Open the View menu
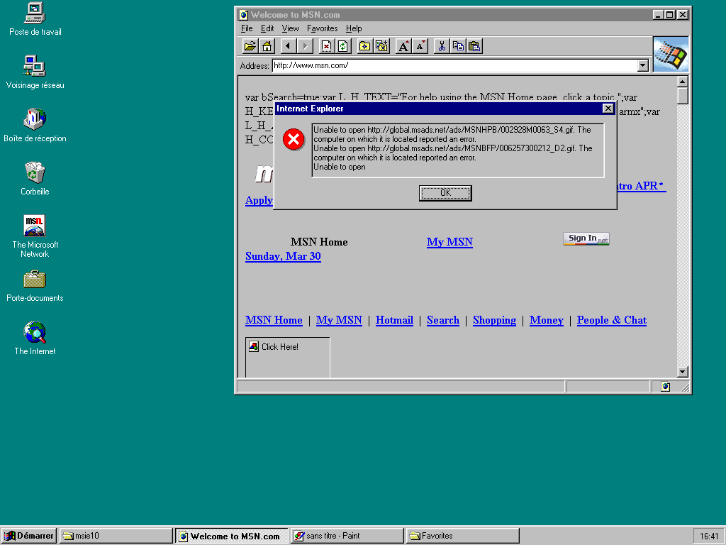 click(290, 28)
